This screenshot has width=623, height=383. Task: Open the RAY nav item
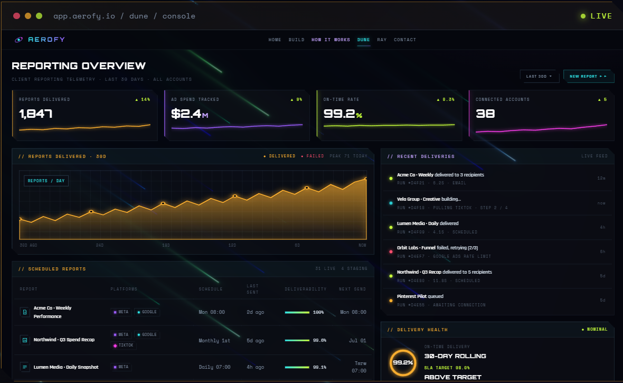[x=382, y=40]
